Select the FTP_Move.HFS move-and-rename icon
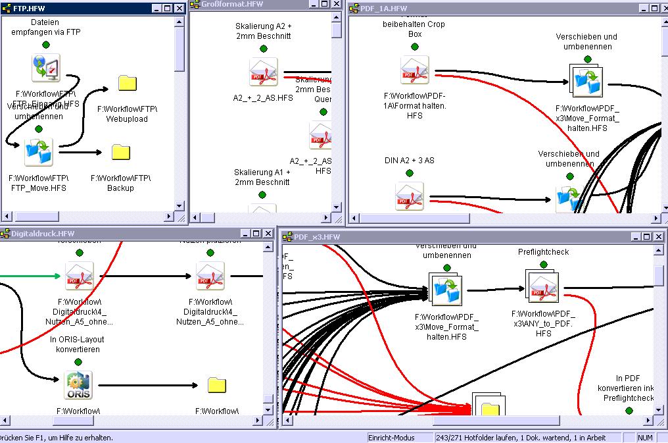This screenshot has width=668, height=443. click(x=39, y=152)
